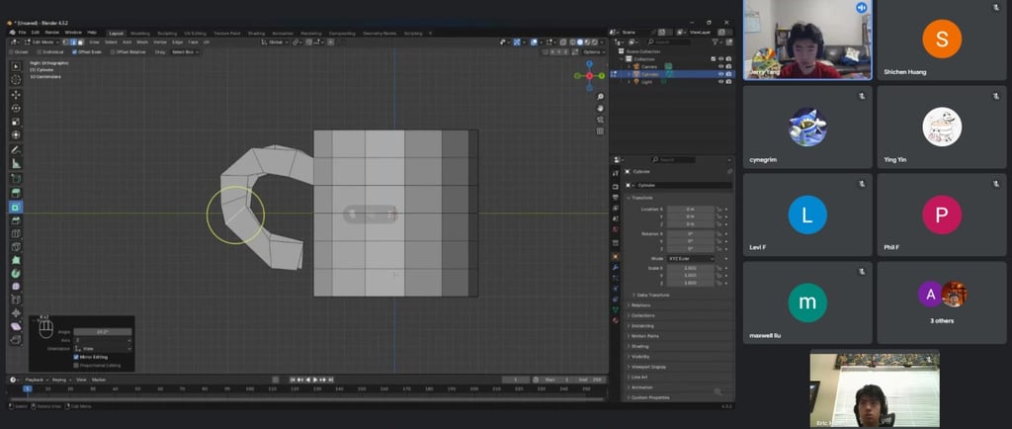This screenshot has width=1012, height=429.
Task: Open the Mesh menu in viewport header
Action: click(142, 42)
